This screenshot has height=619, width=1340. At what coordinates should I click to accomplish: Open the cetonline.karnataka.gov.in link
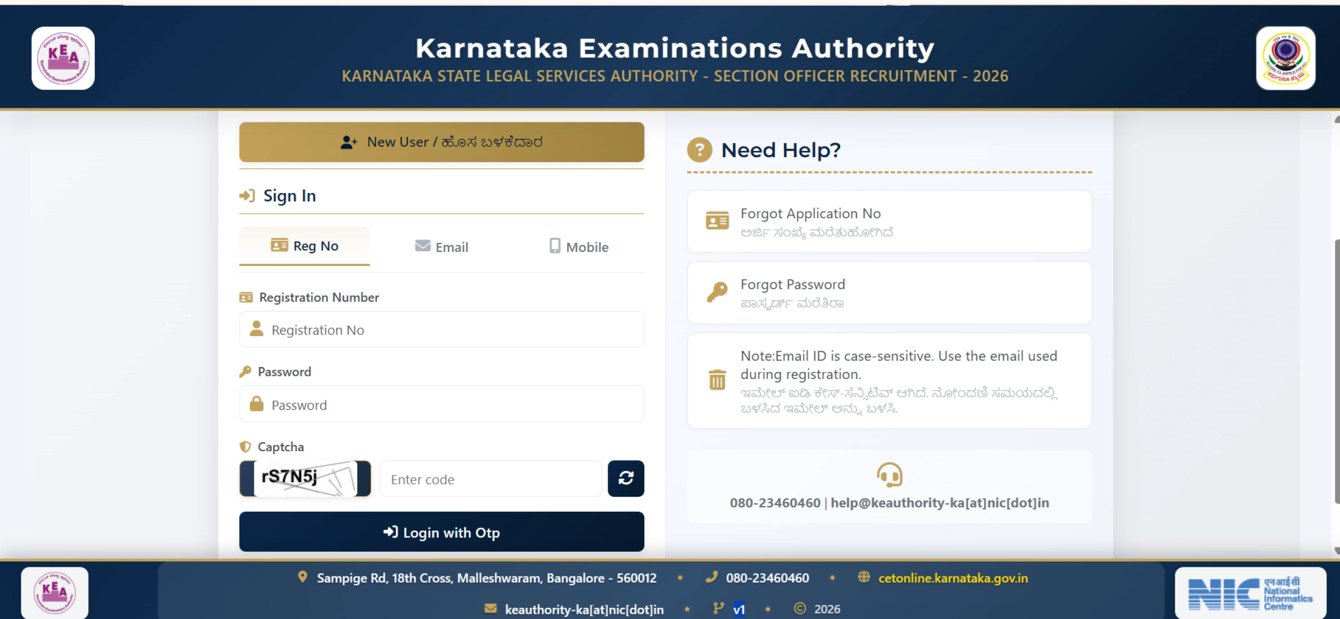954,577
